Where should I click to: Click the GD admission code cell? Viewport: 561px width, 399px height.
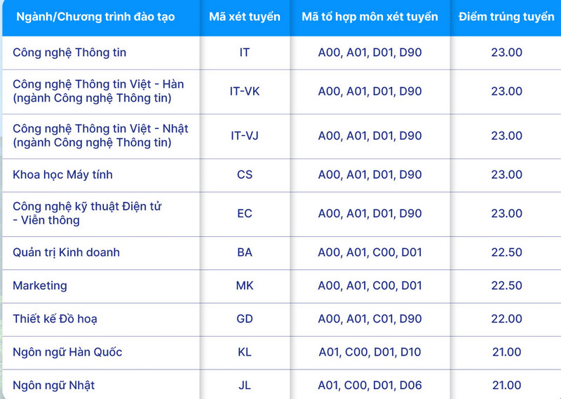245,318
